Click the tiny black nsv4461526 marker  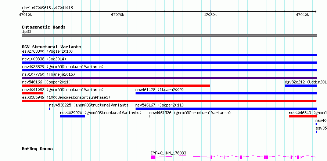coord(150,116)
